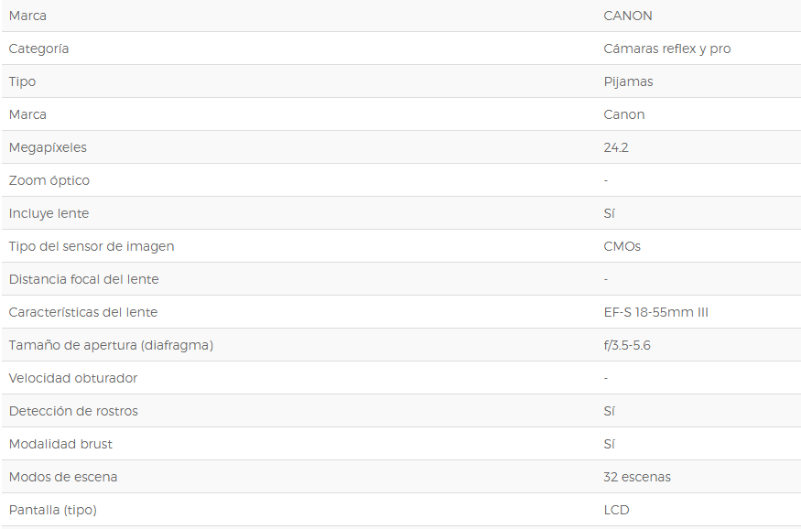Click the Megapíxeles label

pyautogui.click(x=48, y=147)
